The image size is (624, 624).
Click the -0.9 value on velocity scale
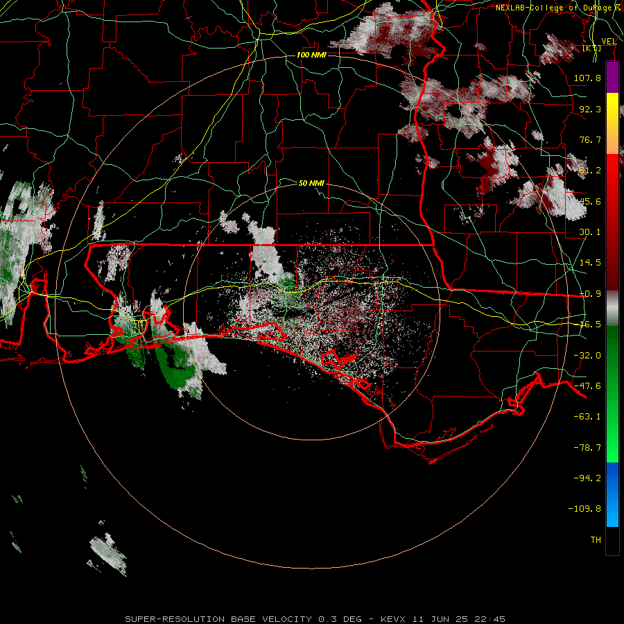[x=590, y=294]
